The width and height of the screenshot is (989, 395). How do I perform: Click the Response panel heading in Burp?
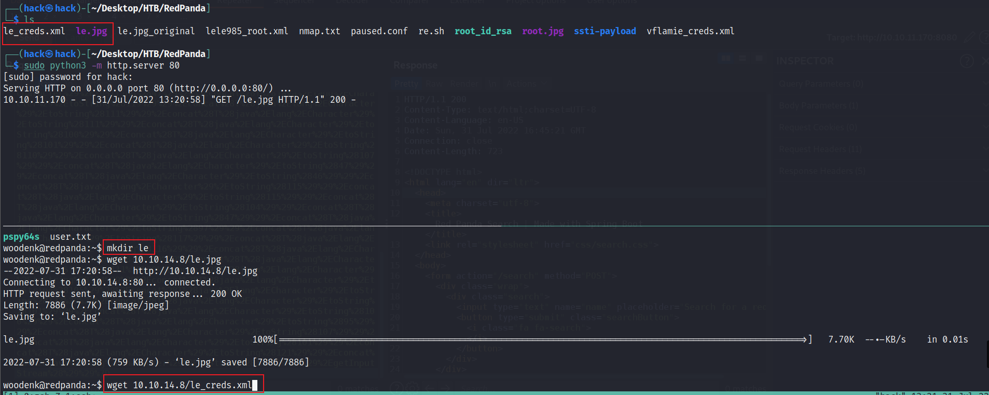(x=415, y=65)
